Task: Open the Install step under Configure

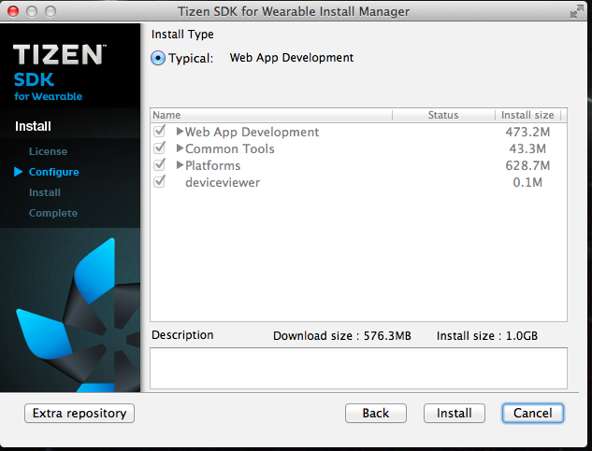Action: 45,192
